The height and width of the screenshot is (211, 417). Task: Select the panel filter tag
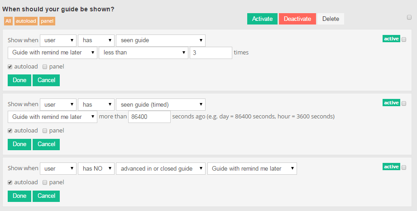pyautogui.click(x=47, y=21)
